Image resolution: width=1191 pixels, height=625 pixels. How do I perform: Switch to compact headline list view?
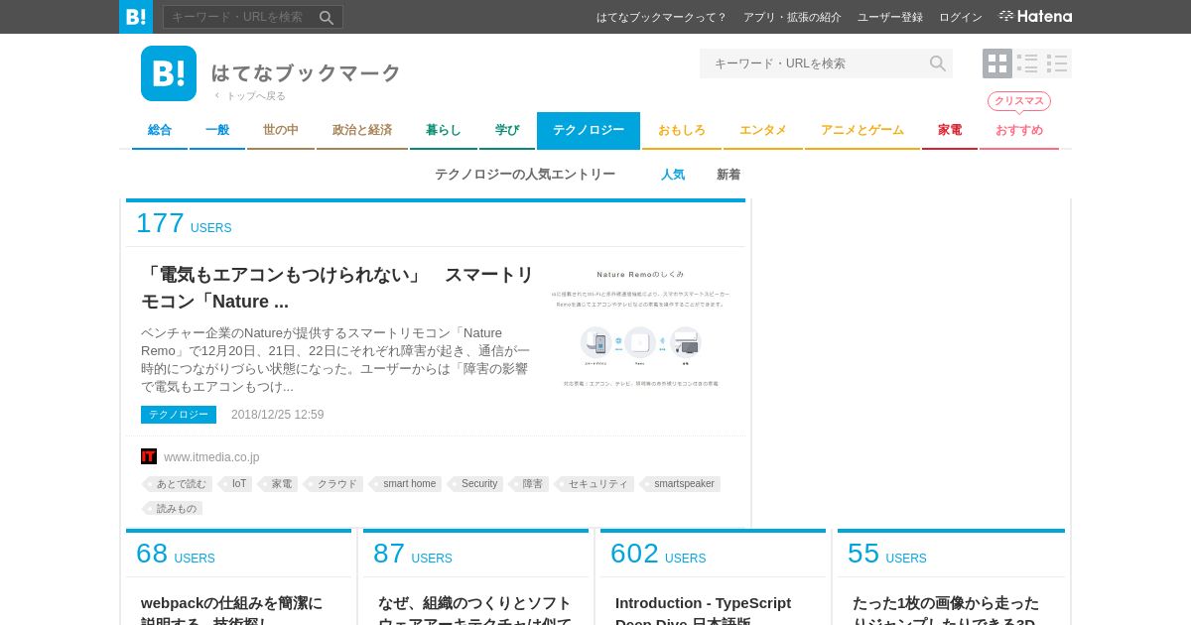1057,63
